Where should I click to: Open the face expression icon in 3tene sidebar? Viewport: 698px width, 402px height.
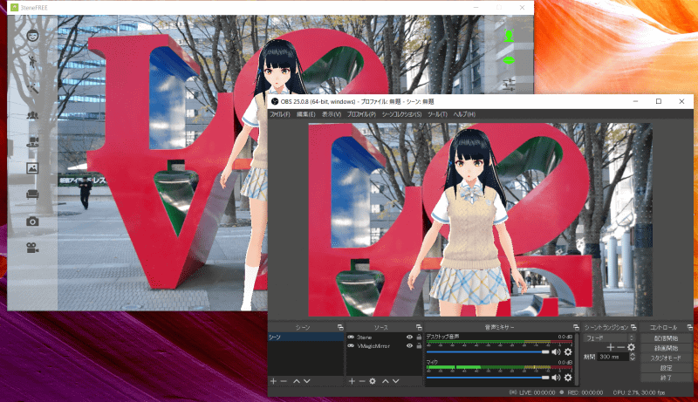32,35
